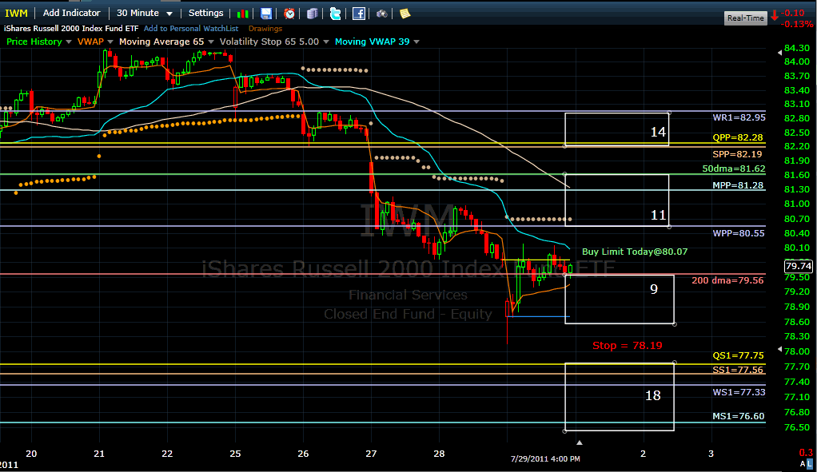817x472 pixels.
Task: Click the Buy Limit Today@80.07 annotation
Action: 635,252
